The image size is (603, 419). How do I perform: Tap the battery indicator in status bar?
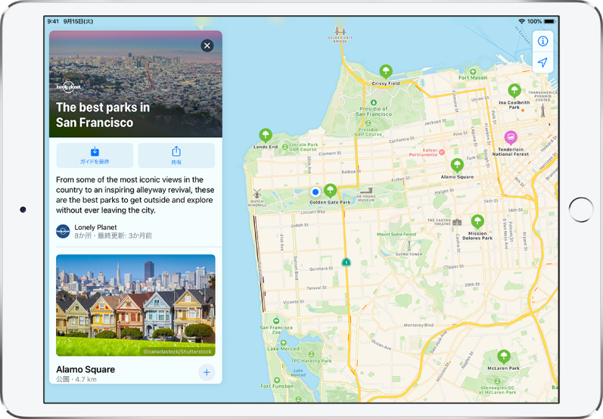(549, 21)
